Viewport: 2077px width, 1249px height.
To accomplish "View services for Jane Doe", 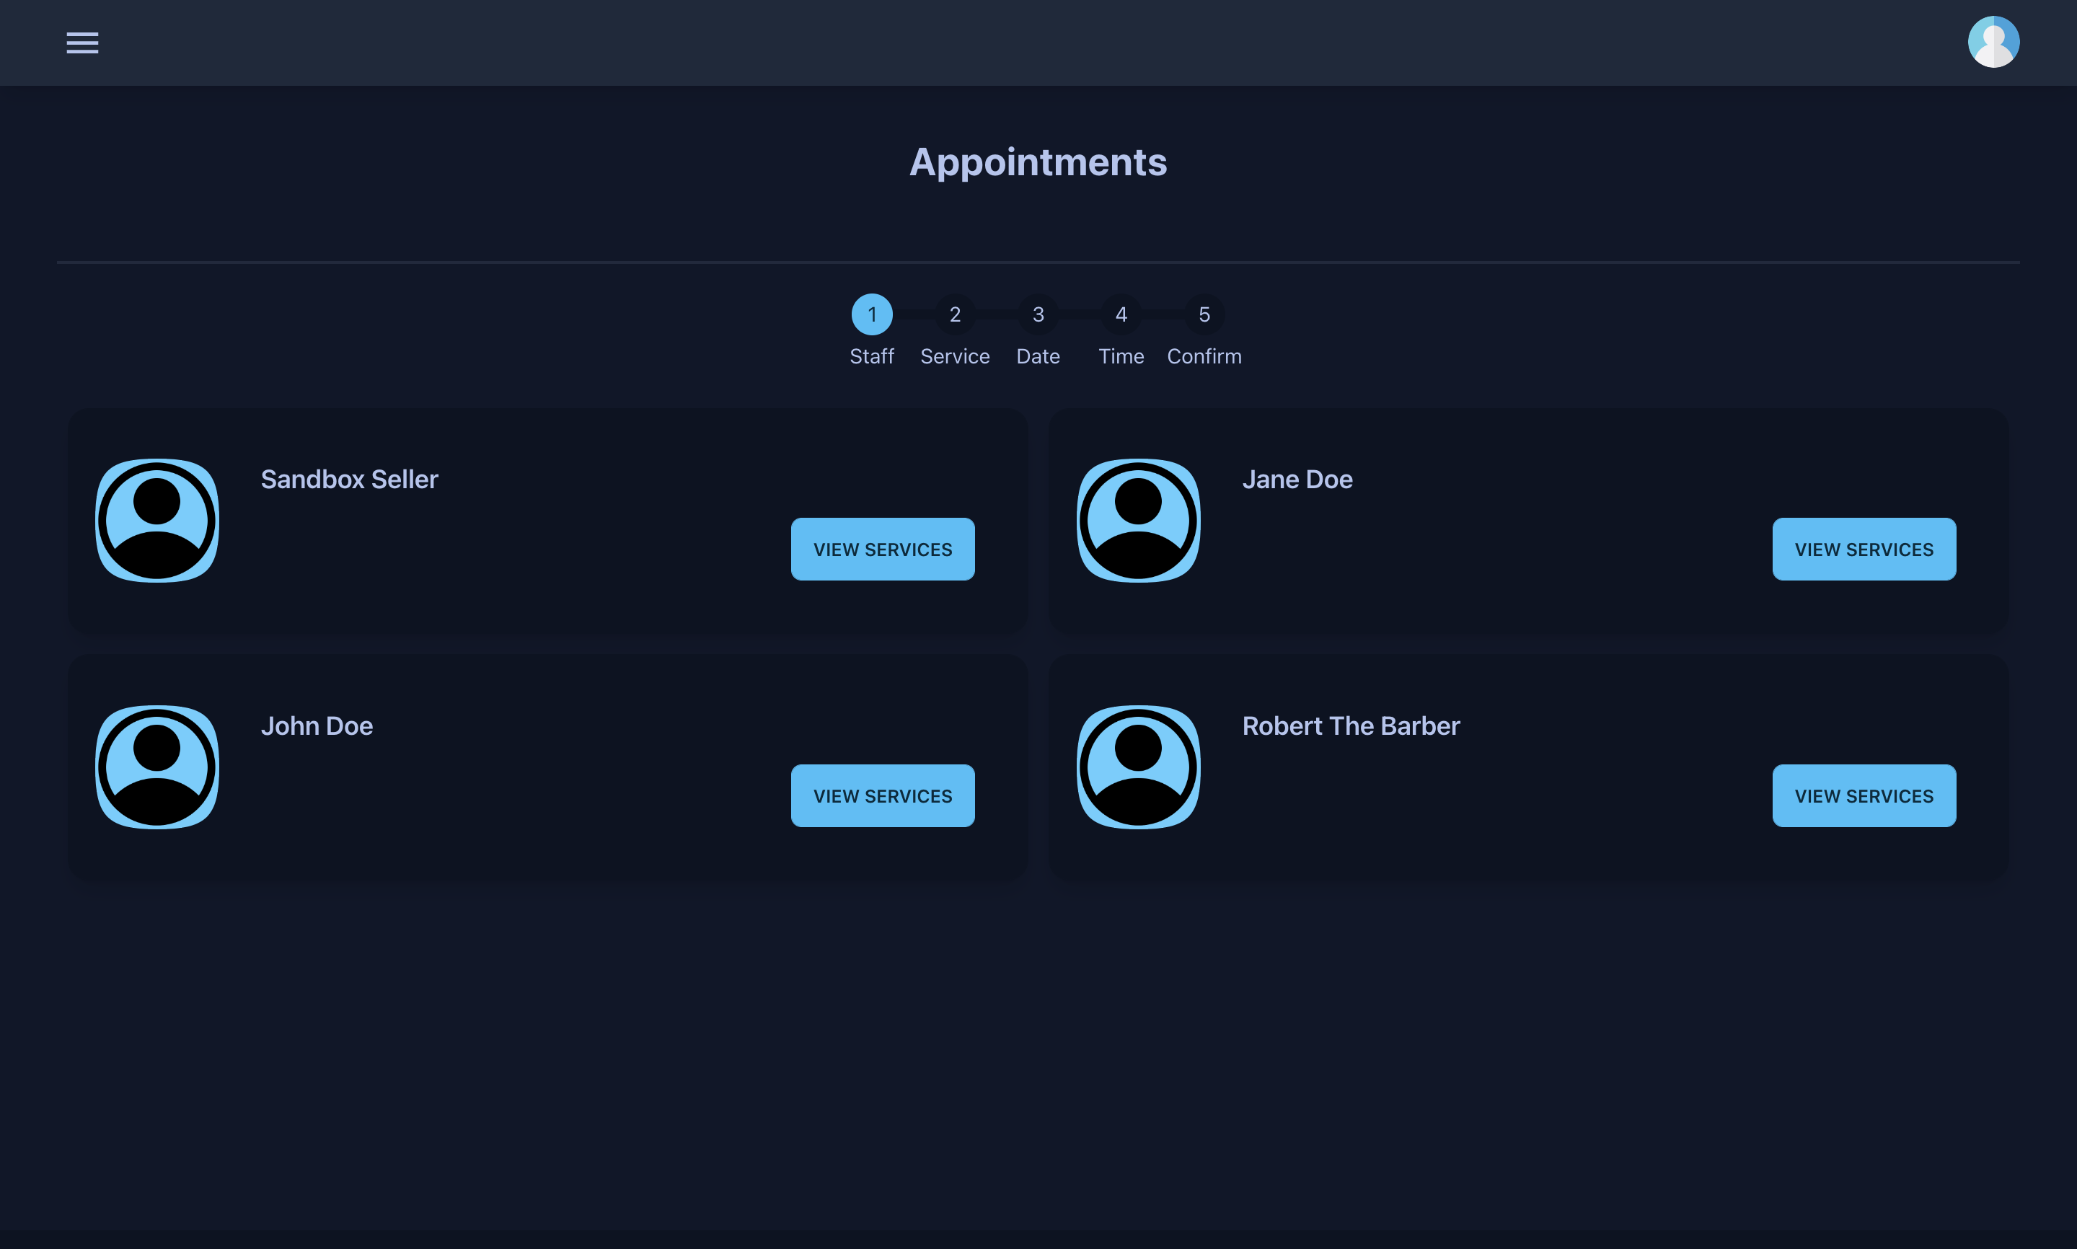I will coord(1864,549).
